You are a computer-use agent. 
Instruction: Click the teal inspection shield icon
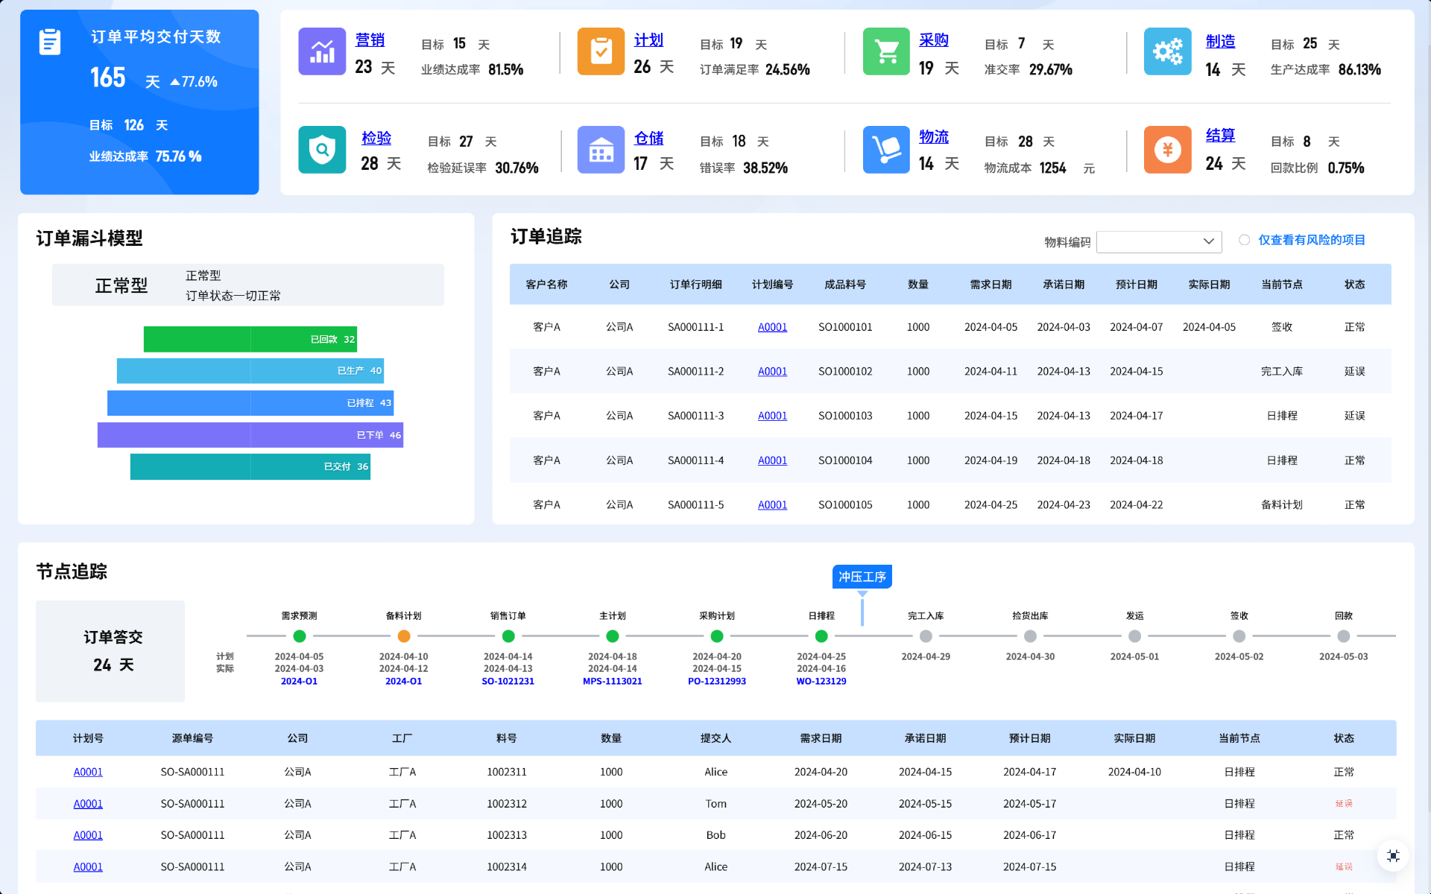[x=322, y=150]
